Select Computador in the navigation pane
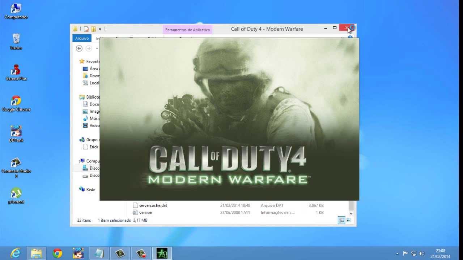This screenshot has width=463, height=260. [x=89, y=161]
